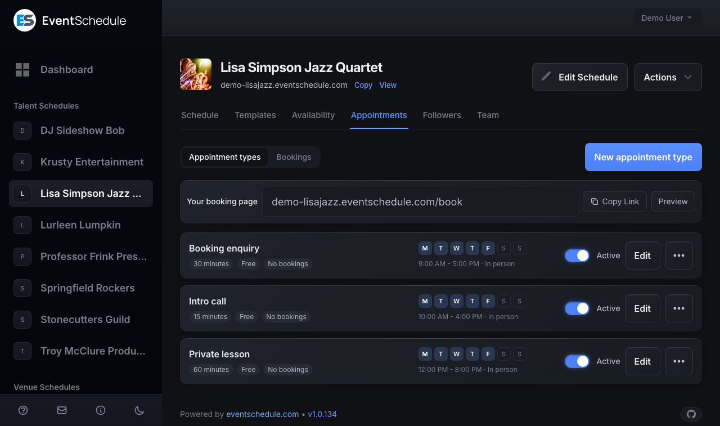The image size is (720, 426).
Task: Click the booking page URL field
Action: tap(420, 202)
